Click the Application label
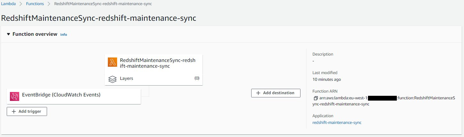464x137 pixels. tap(323, 116)
